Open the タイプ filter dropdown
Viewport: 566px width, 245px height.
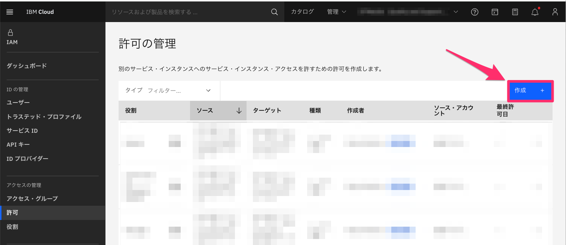pos(169,91)
